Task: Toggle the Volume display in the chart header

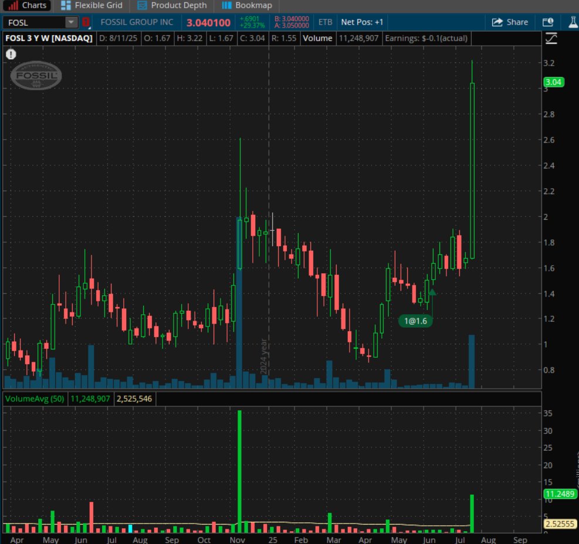Action: (317, 38)
